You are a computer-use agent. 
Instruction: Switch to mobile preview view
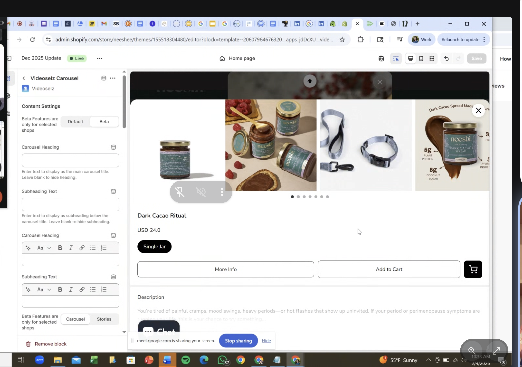(421, 58)
